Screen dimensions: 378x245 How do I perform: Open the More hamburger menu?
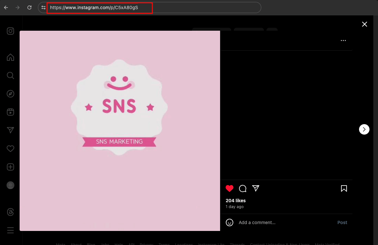[10, 230]
